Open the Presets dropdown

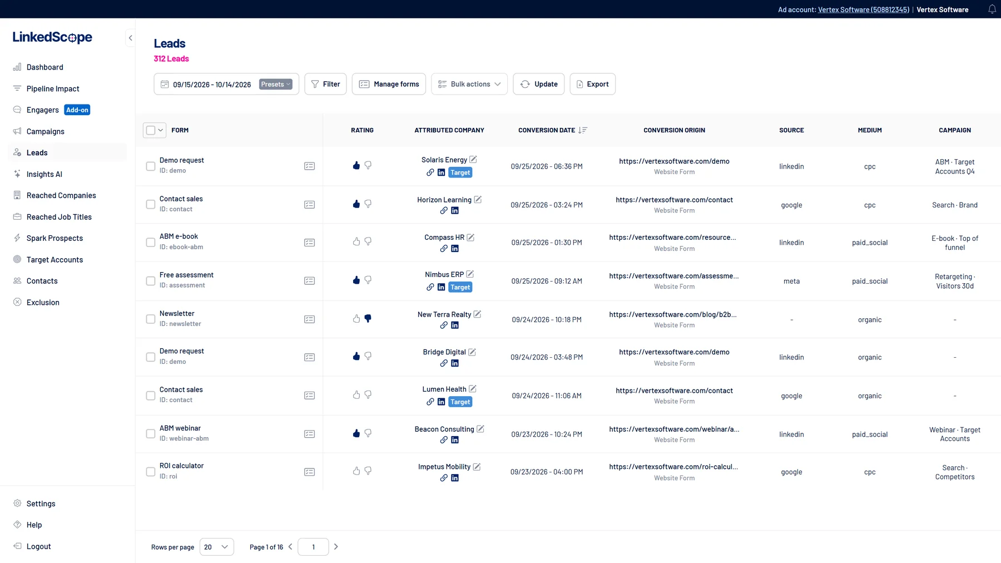point(276,84)
